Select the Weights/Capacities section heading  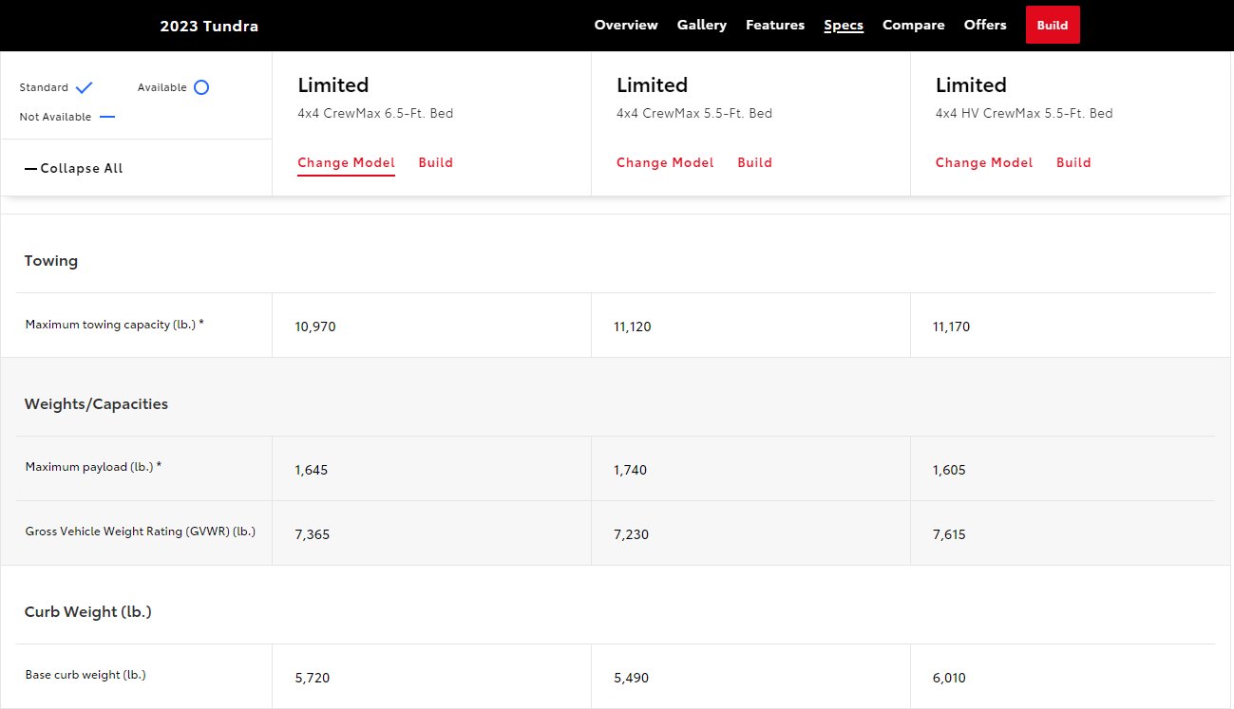pyautogui.click(x=96, y=404)
